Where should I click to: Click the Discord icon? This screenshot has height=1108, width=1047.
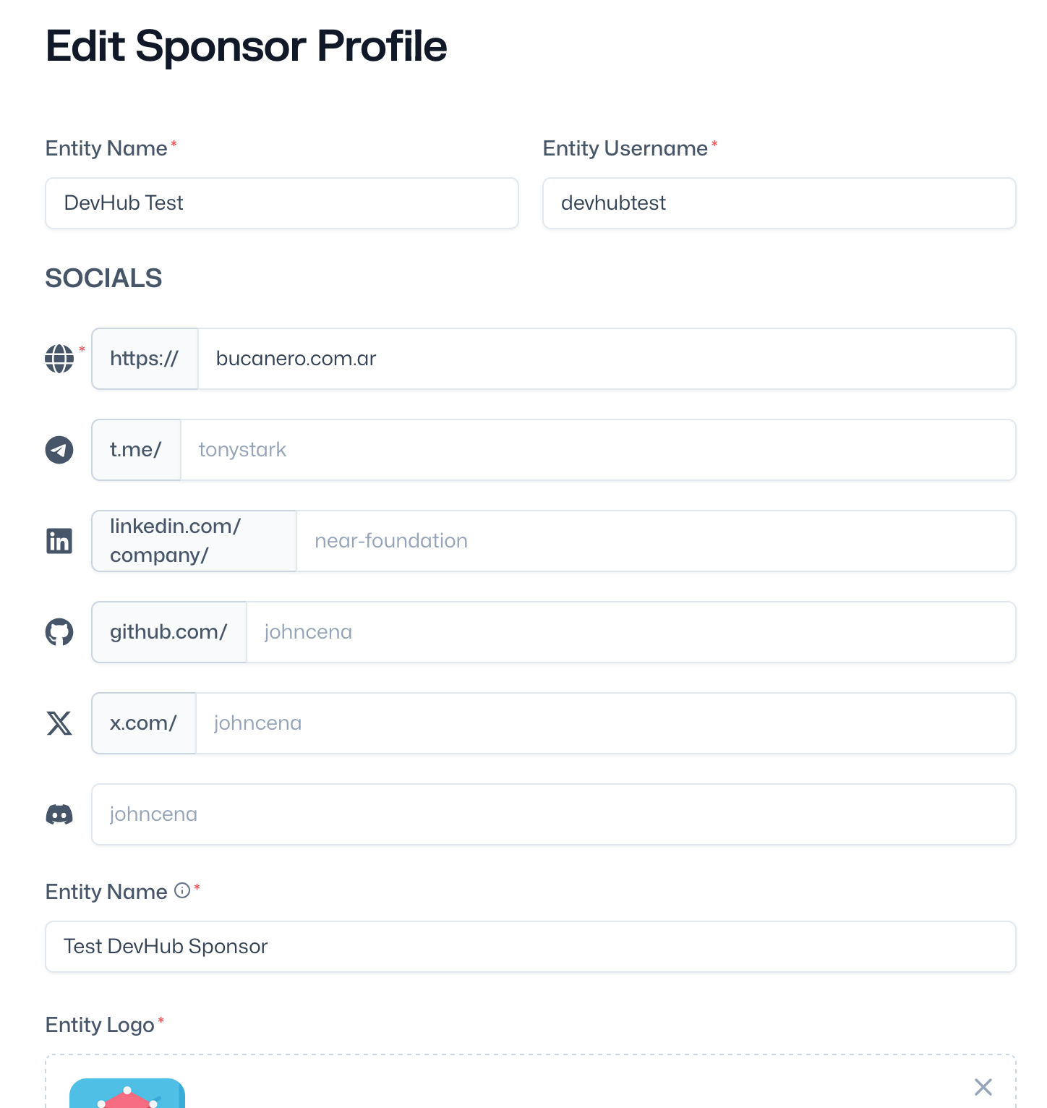pos(59,814)
